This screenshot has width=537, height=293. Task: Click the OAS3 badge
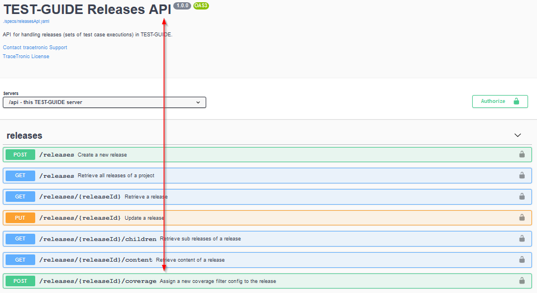[x=201, y=6]
